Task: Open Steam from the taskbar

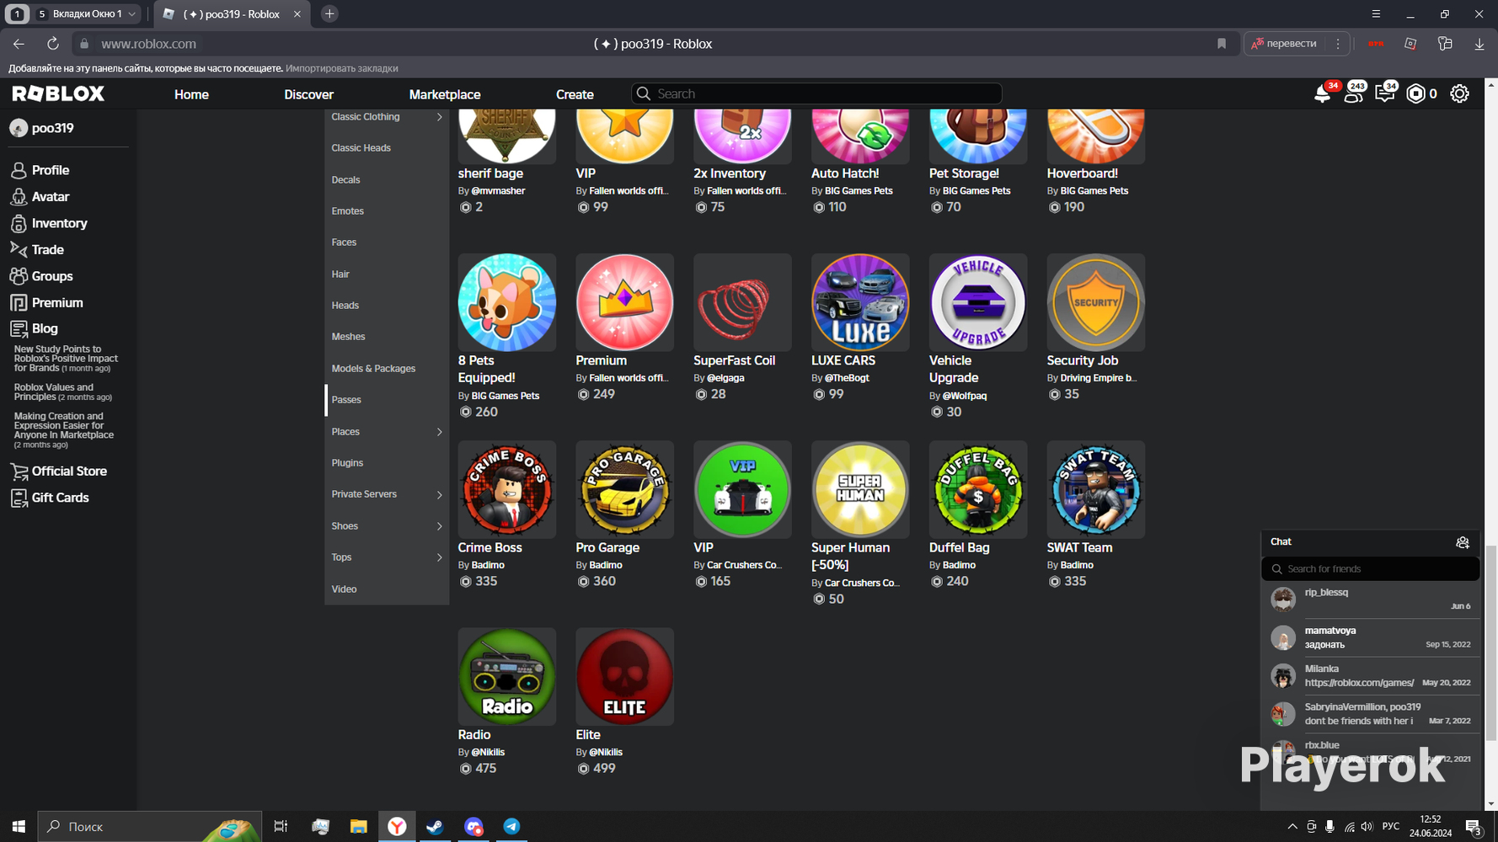Action: tap(435, 827)
